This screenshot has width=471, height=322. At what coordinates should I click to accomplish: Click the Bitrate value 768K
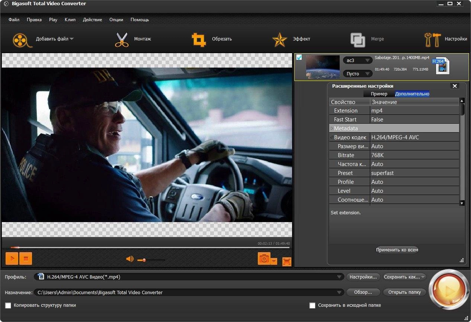click(x=414, y=155)
